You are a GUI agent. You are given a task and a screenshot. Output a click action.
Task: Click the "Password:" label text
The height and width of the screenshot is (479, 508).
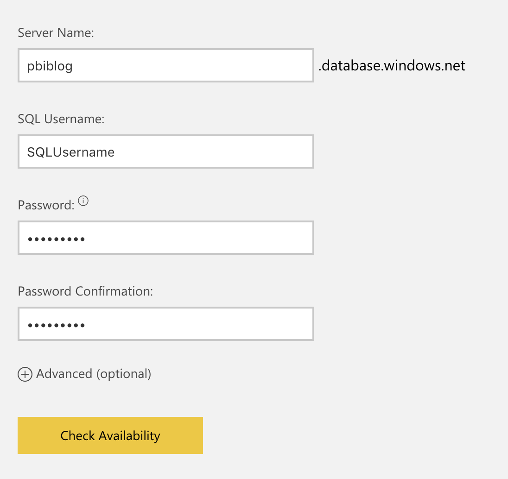pyautogui.click(x=46, y=205)
